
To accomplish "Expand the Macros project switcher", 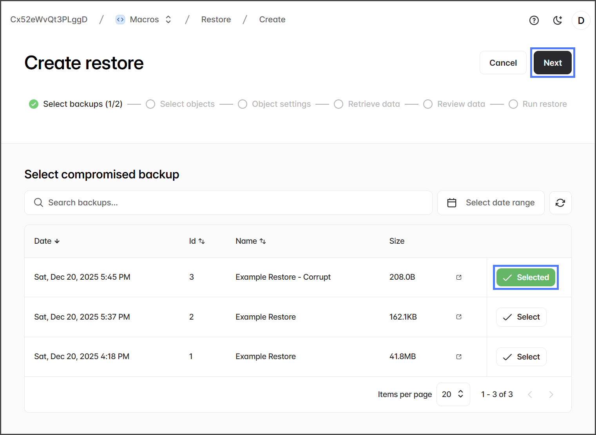I will 168,20.
